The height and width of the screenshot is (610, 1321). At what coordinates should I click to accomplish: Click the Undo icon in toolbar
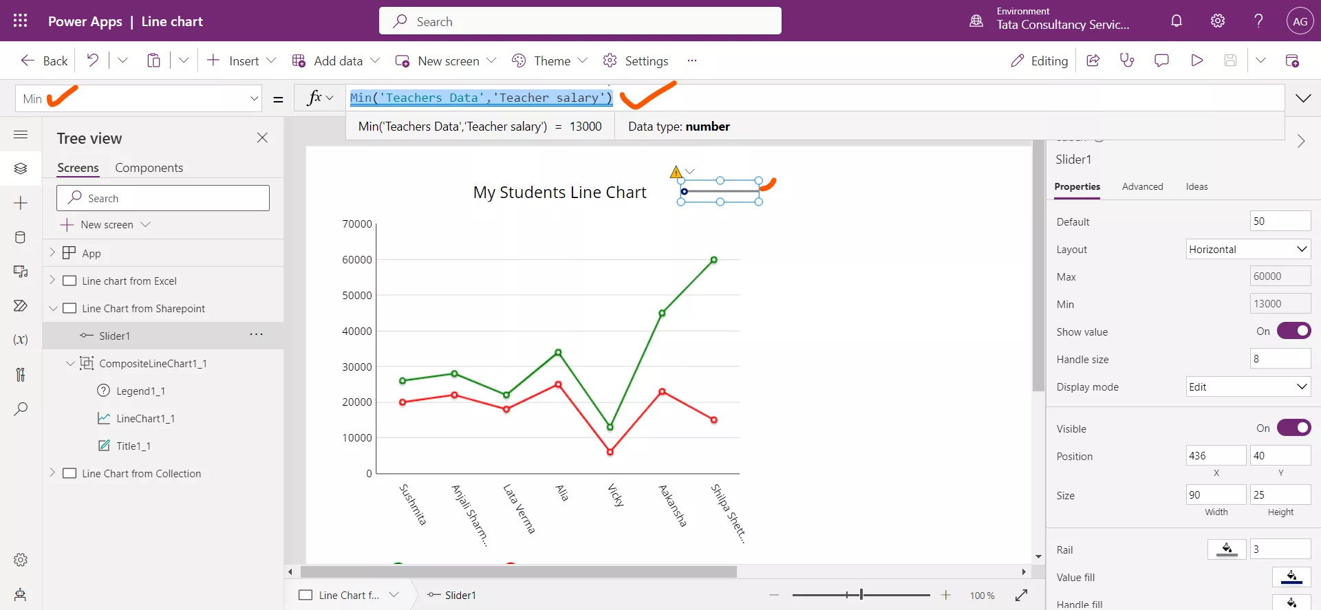click(x=92, y=61)
